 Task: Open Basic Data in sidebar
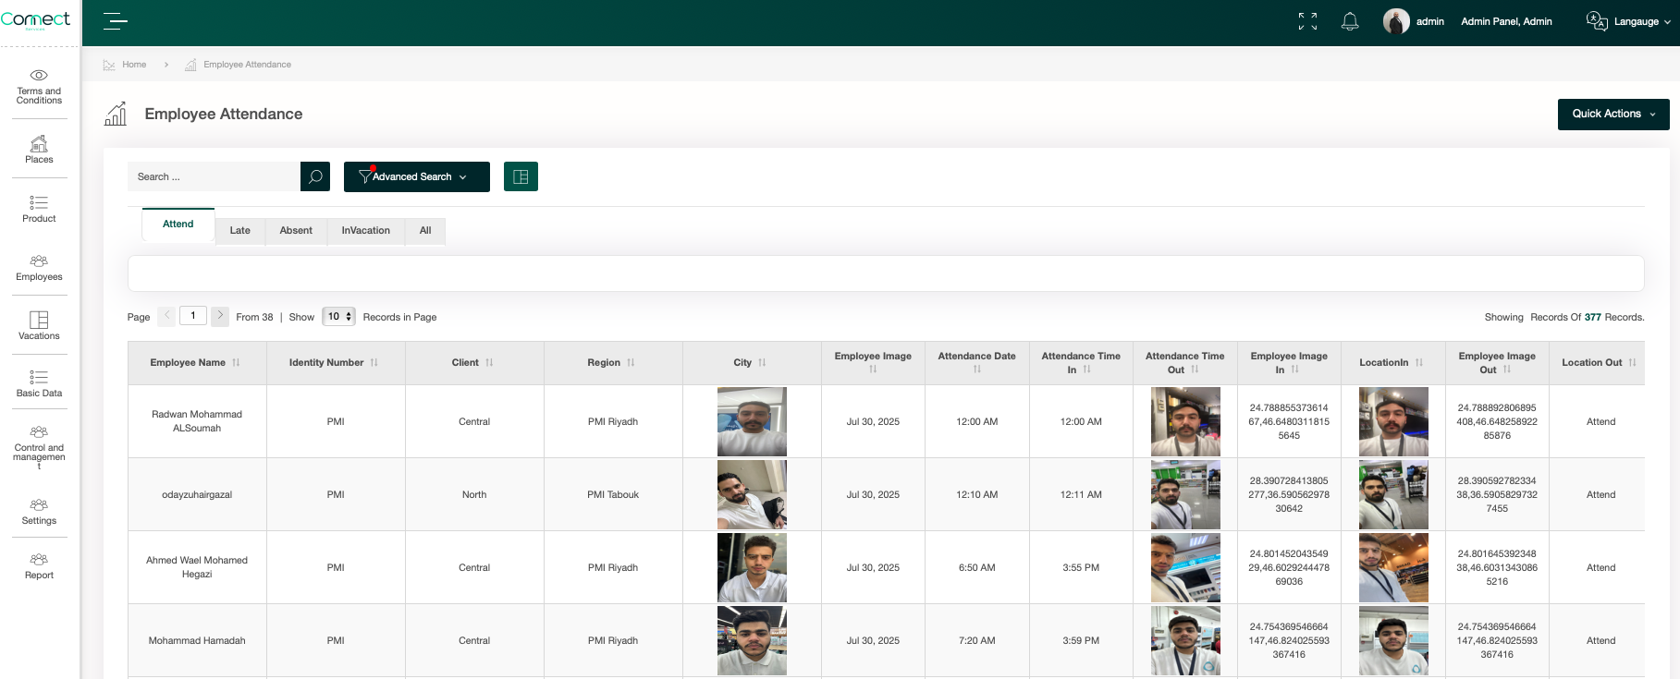coord(39,383)
